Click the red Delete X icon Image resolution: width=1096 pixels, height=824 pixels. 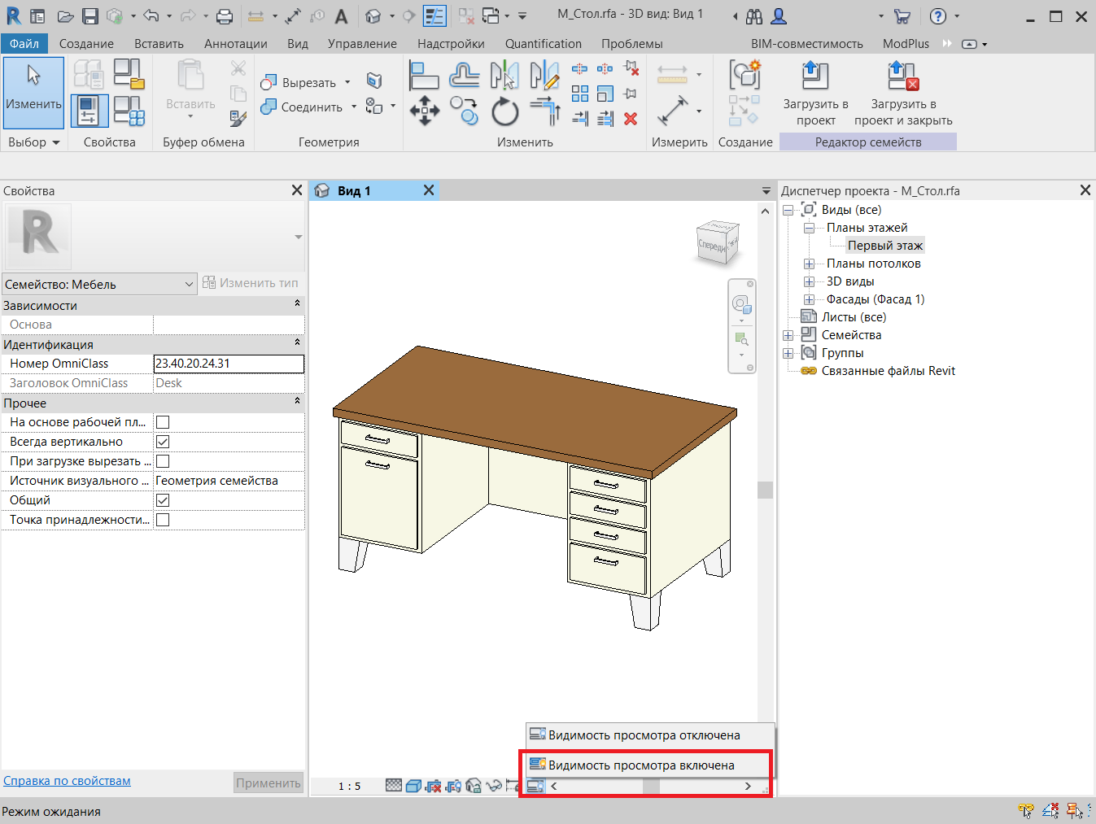click(630, 119)
